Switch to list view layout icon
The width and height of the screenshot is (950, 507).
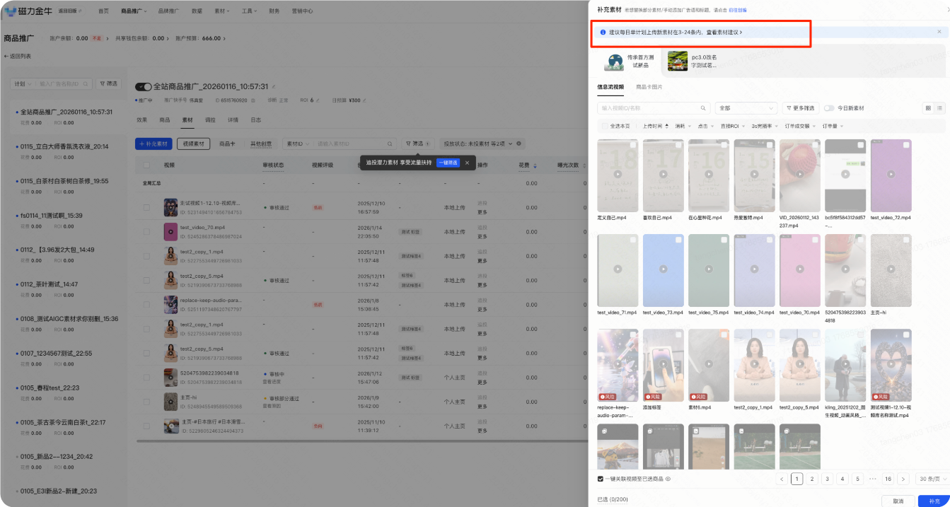[x=940, y=108]
